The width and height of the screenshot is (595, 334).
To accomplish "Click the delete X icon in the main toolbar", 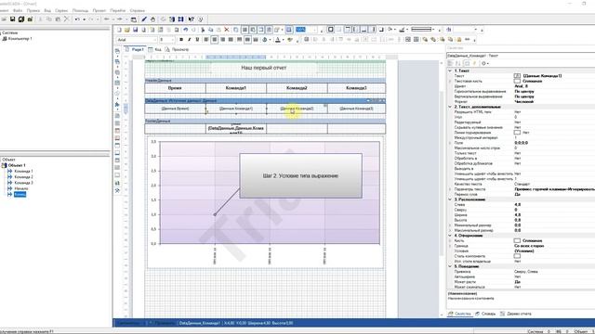I will click(x=66, y=19).
